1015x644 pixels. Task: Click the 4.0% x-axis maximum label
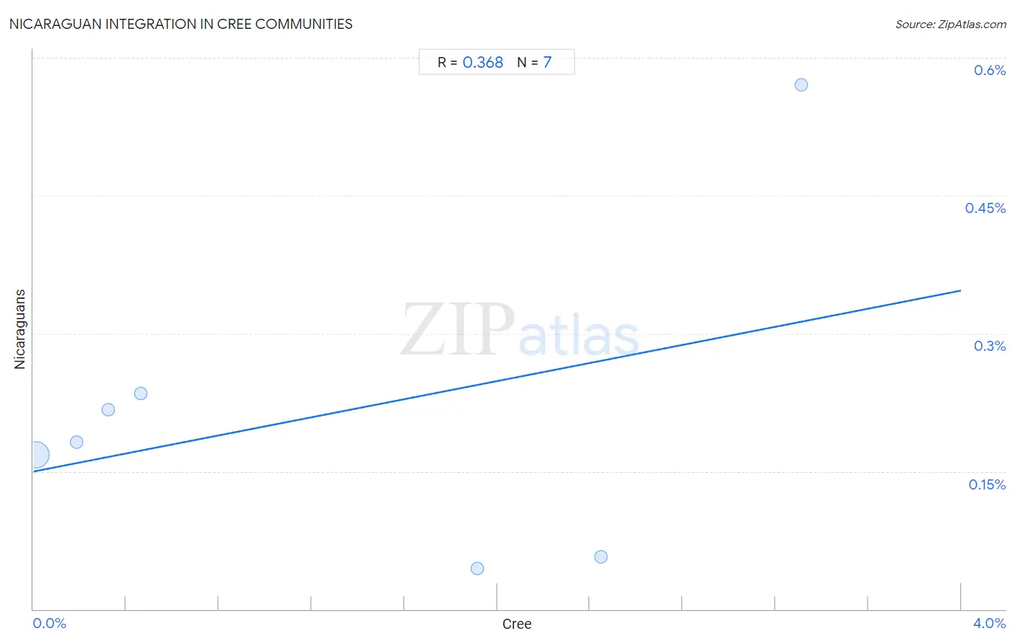tap(989, 623)
